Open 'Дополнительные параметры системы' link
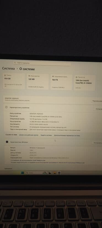The height and width of the screenshot is (228, 102). click(67, 136)
